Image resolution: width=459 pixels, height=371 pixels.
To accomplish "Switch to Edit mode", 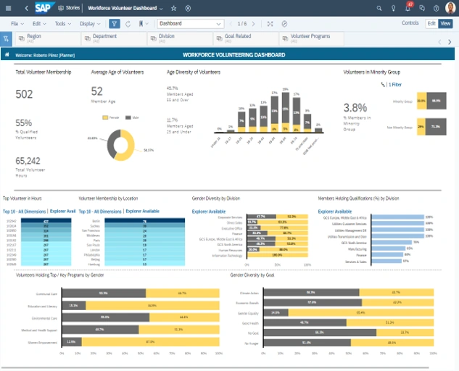I will click(431, 23).
